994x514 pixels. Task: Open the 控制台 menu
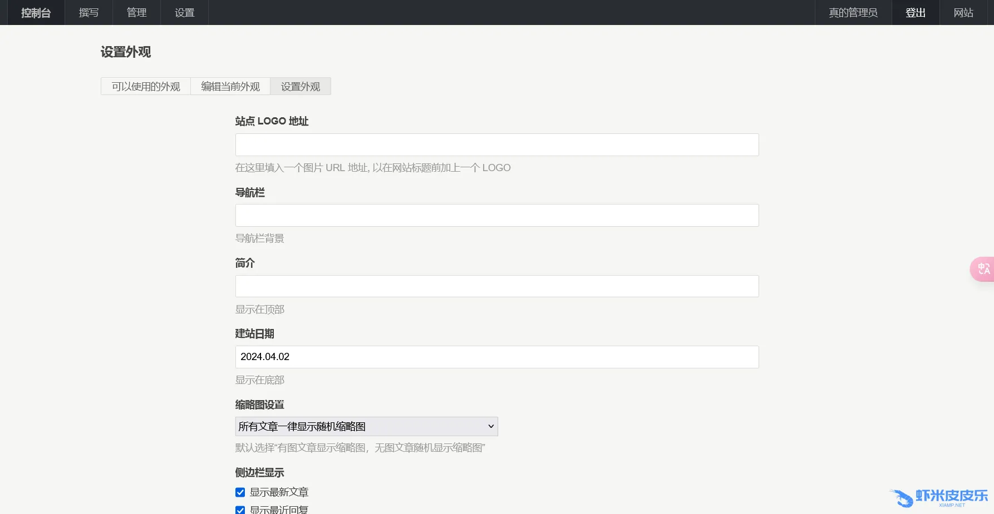[36, 13]
